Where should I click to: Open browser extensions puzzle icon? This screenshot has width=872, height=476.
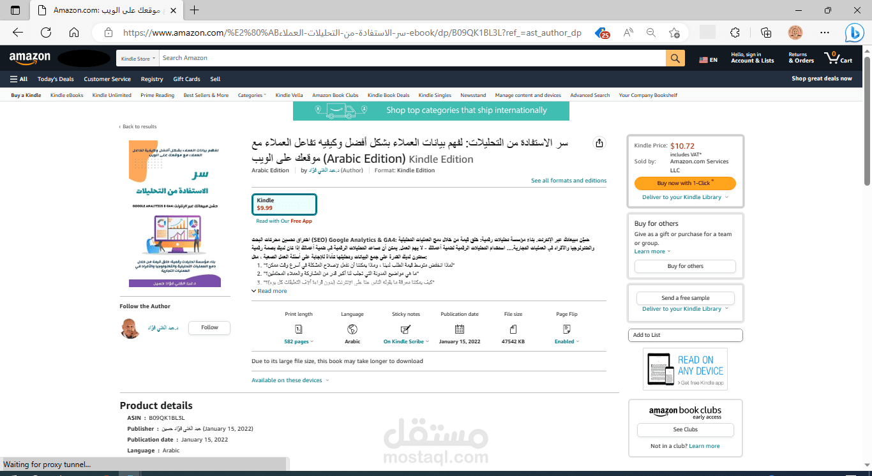point(735,33)
